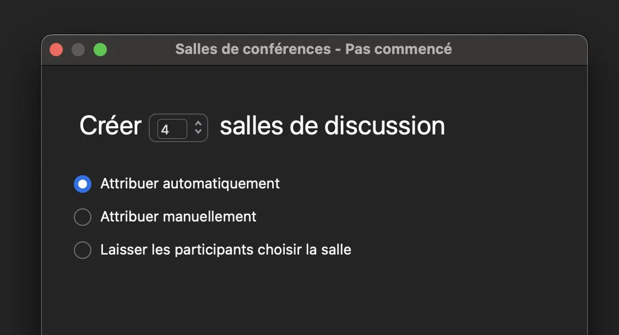Select the Attribuer automatiquement radio button
This screenshot has height=335, width=619.
pyautogui.click(x=83, y=184)
